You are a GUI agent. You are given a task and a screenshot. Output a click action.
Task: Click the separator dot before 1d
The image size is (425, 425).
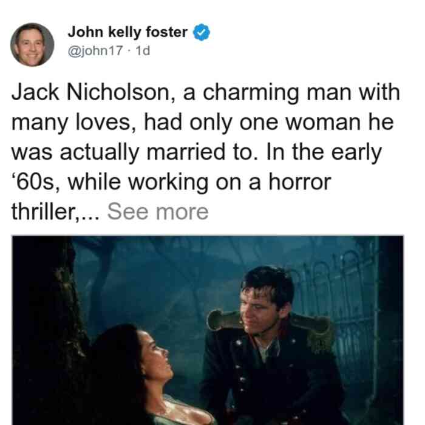(129, 51)
